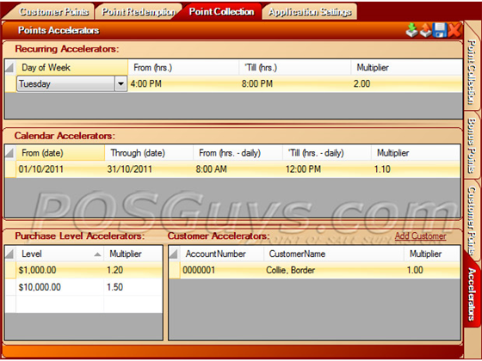Edit the 2.00 recurring multiplier cell

(406, 83)
